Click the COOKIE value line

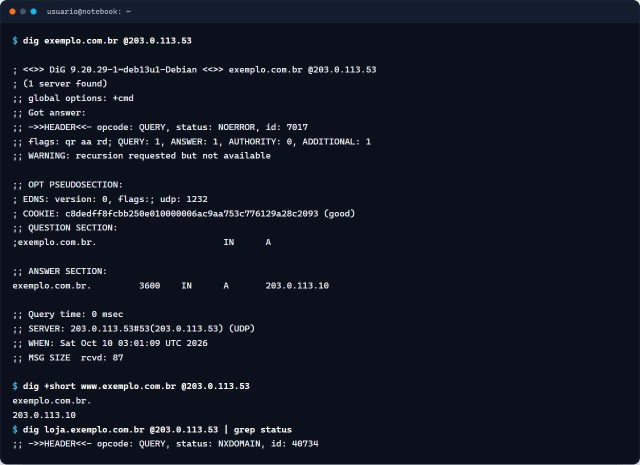click(184, 213)
